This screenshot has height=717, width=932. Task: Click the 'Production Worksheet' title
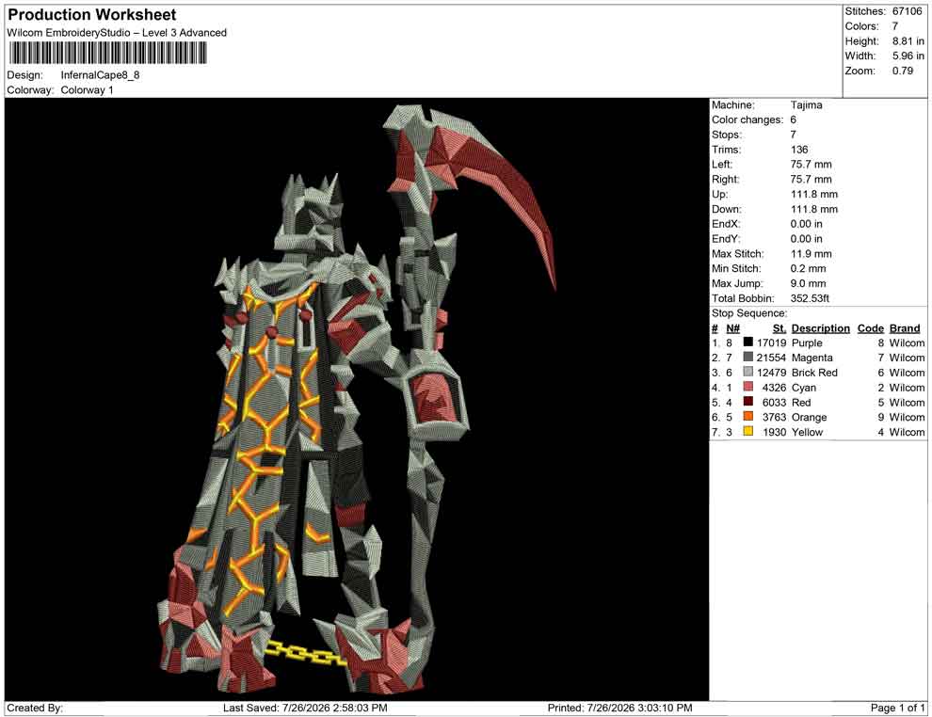point(91,15)
